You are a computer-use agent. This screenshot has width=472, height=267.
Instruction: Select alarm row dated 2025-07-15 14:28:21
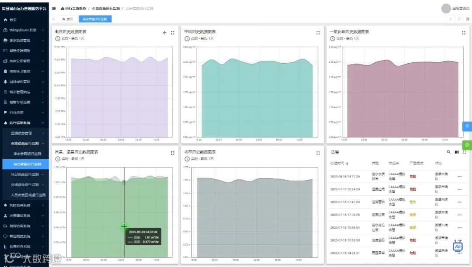pos(397,253)
